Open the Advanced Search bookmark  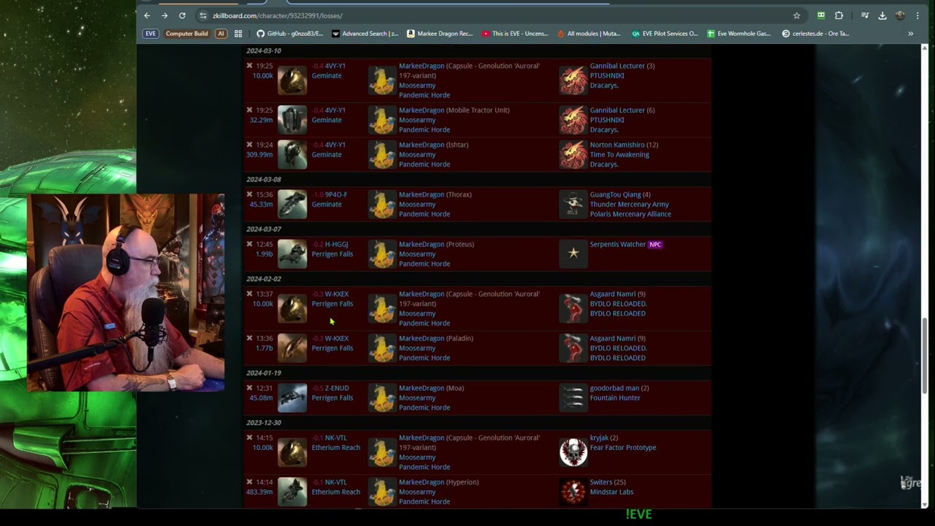pyautogui.click(x=365, y=34)
